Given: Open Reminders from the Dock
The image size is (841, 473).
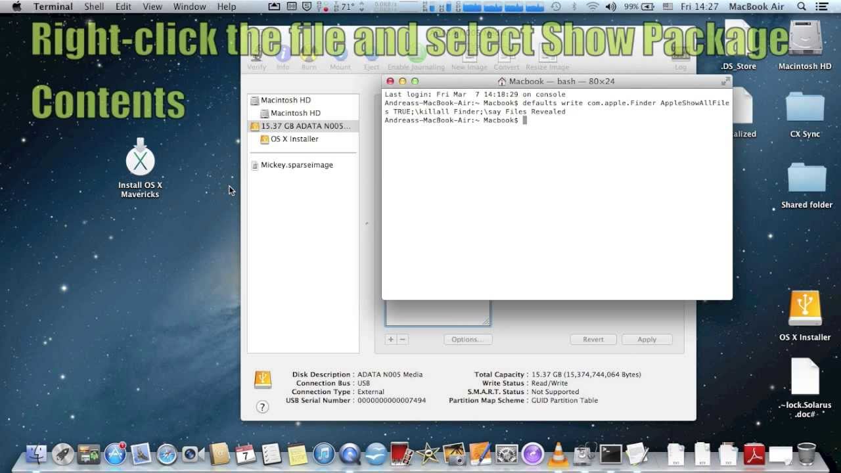Looking at the screenshot, I should [x=271, y=454].
